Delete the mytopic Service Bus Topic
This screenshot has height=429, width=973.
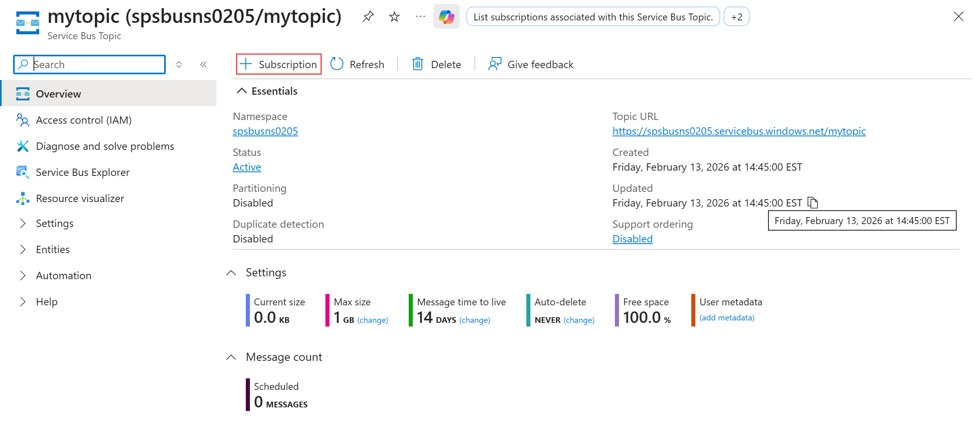436,64
